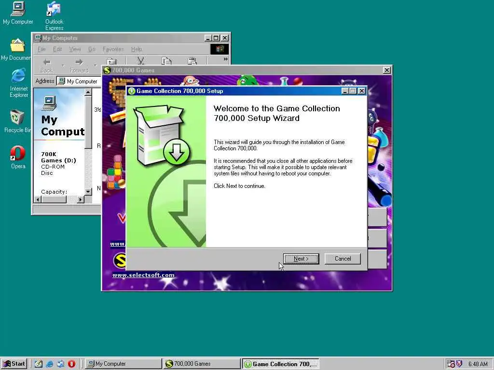Click the Cut scissors toolbar icon
This screenshot has width=494, height=370.
click(x=141, y=61)
